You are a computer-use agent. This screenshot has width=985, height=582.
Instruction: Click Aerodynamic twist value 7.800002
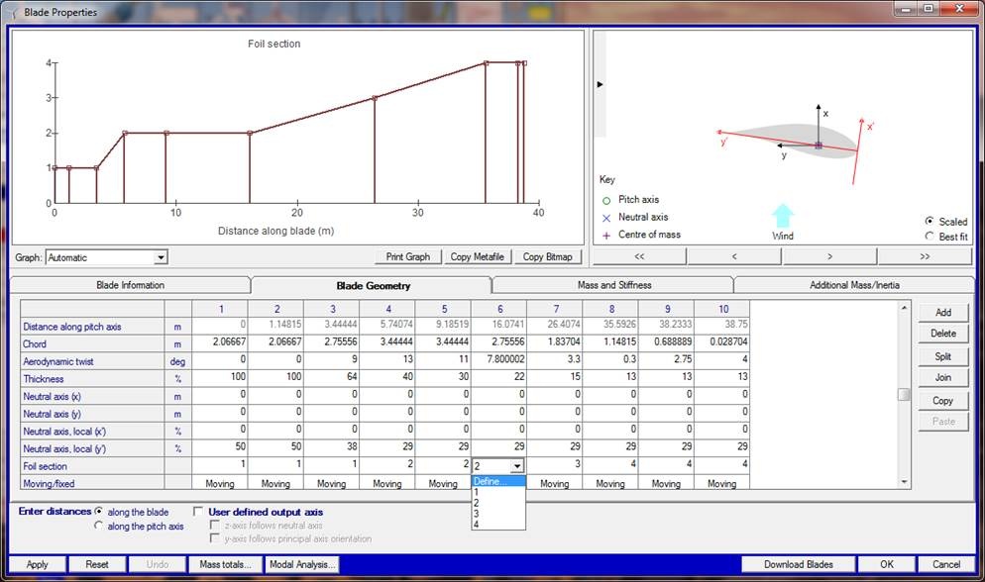[x=498, y=359]
